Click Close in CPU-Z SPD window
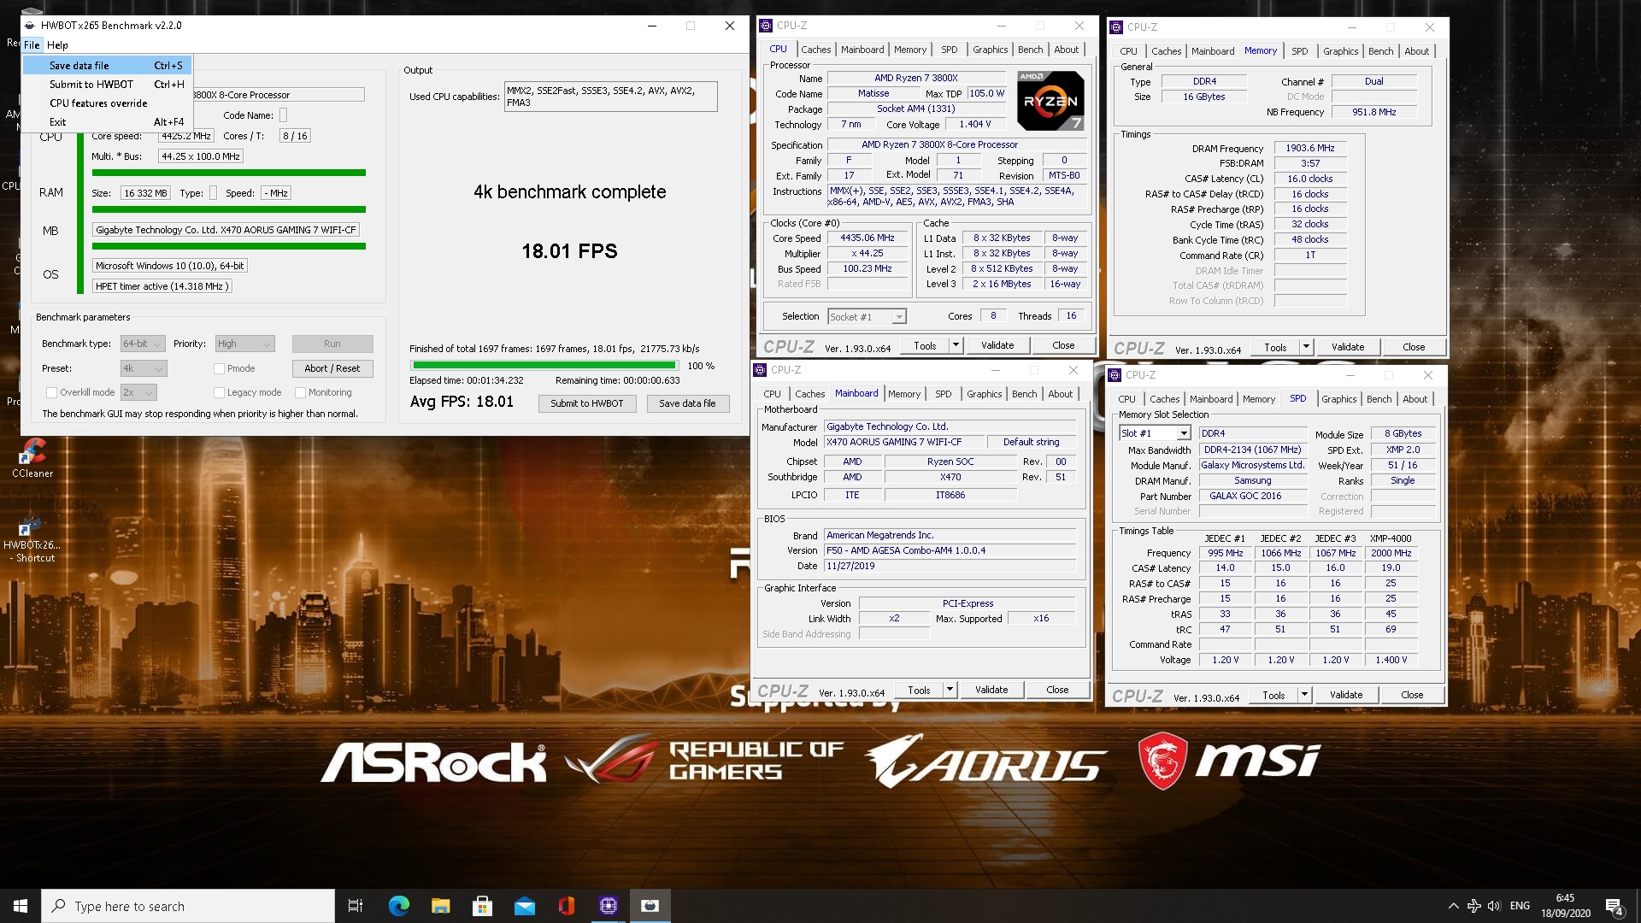The image size is (1641, 923). pos(1412,695)
